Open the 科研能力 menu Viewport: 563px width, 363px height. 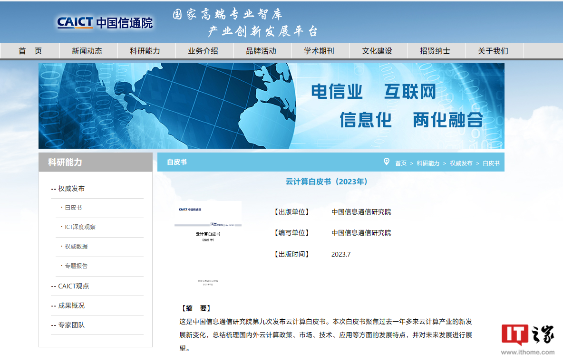tap(145, 51)
